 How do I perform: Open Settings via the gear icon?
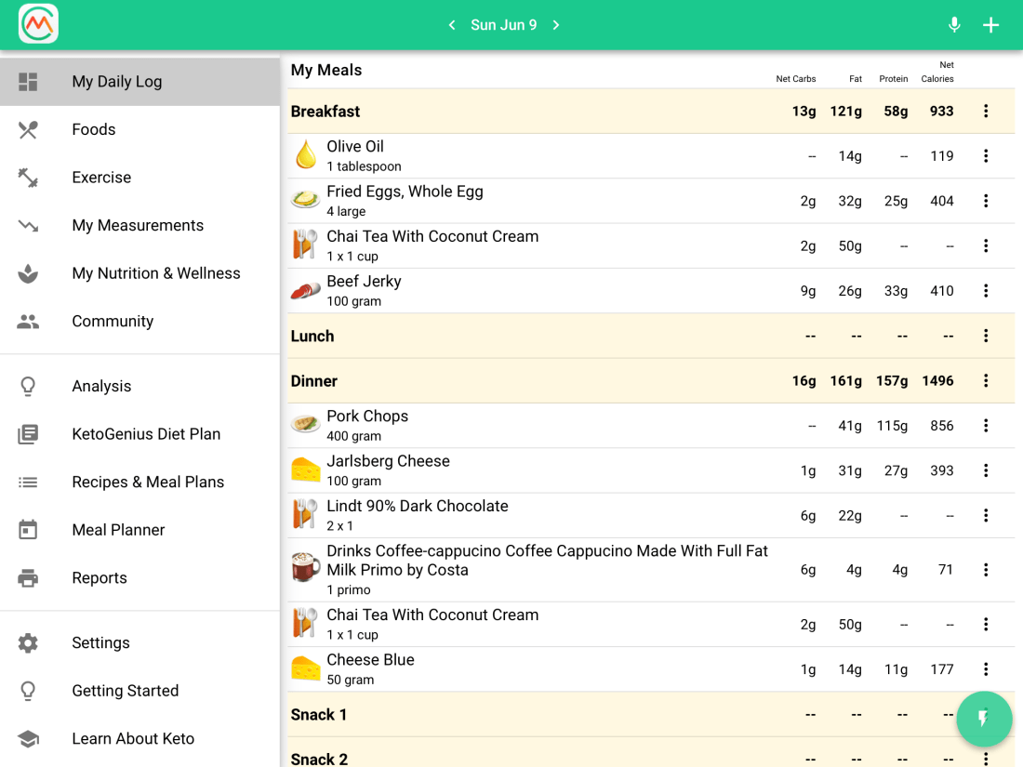pos(28,643)
